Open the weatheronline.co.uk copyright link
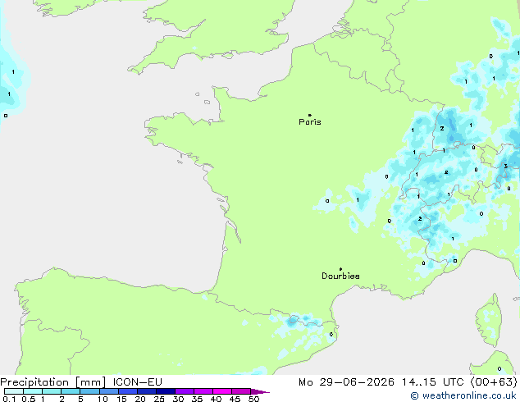This screenshot has width=520, height=402. pyautogui.click(x=463, y=395)
